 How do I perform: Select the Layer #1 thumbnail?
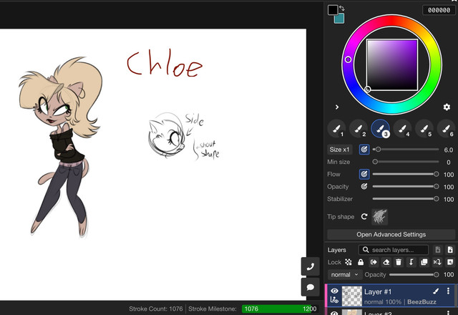(352, 296)
